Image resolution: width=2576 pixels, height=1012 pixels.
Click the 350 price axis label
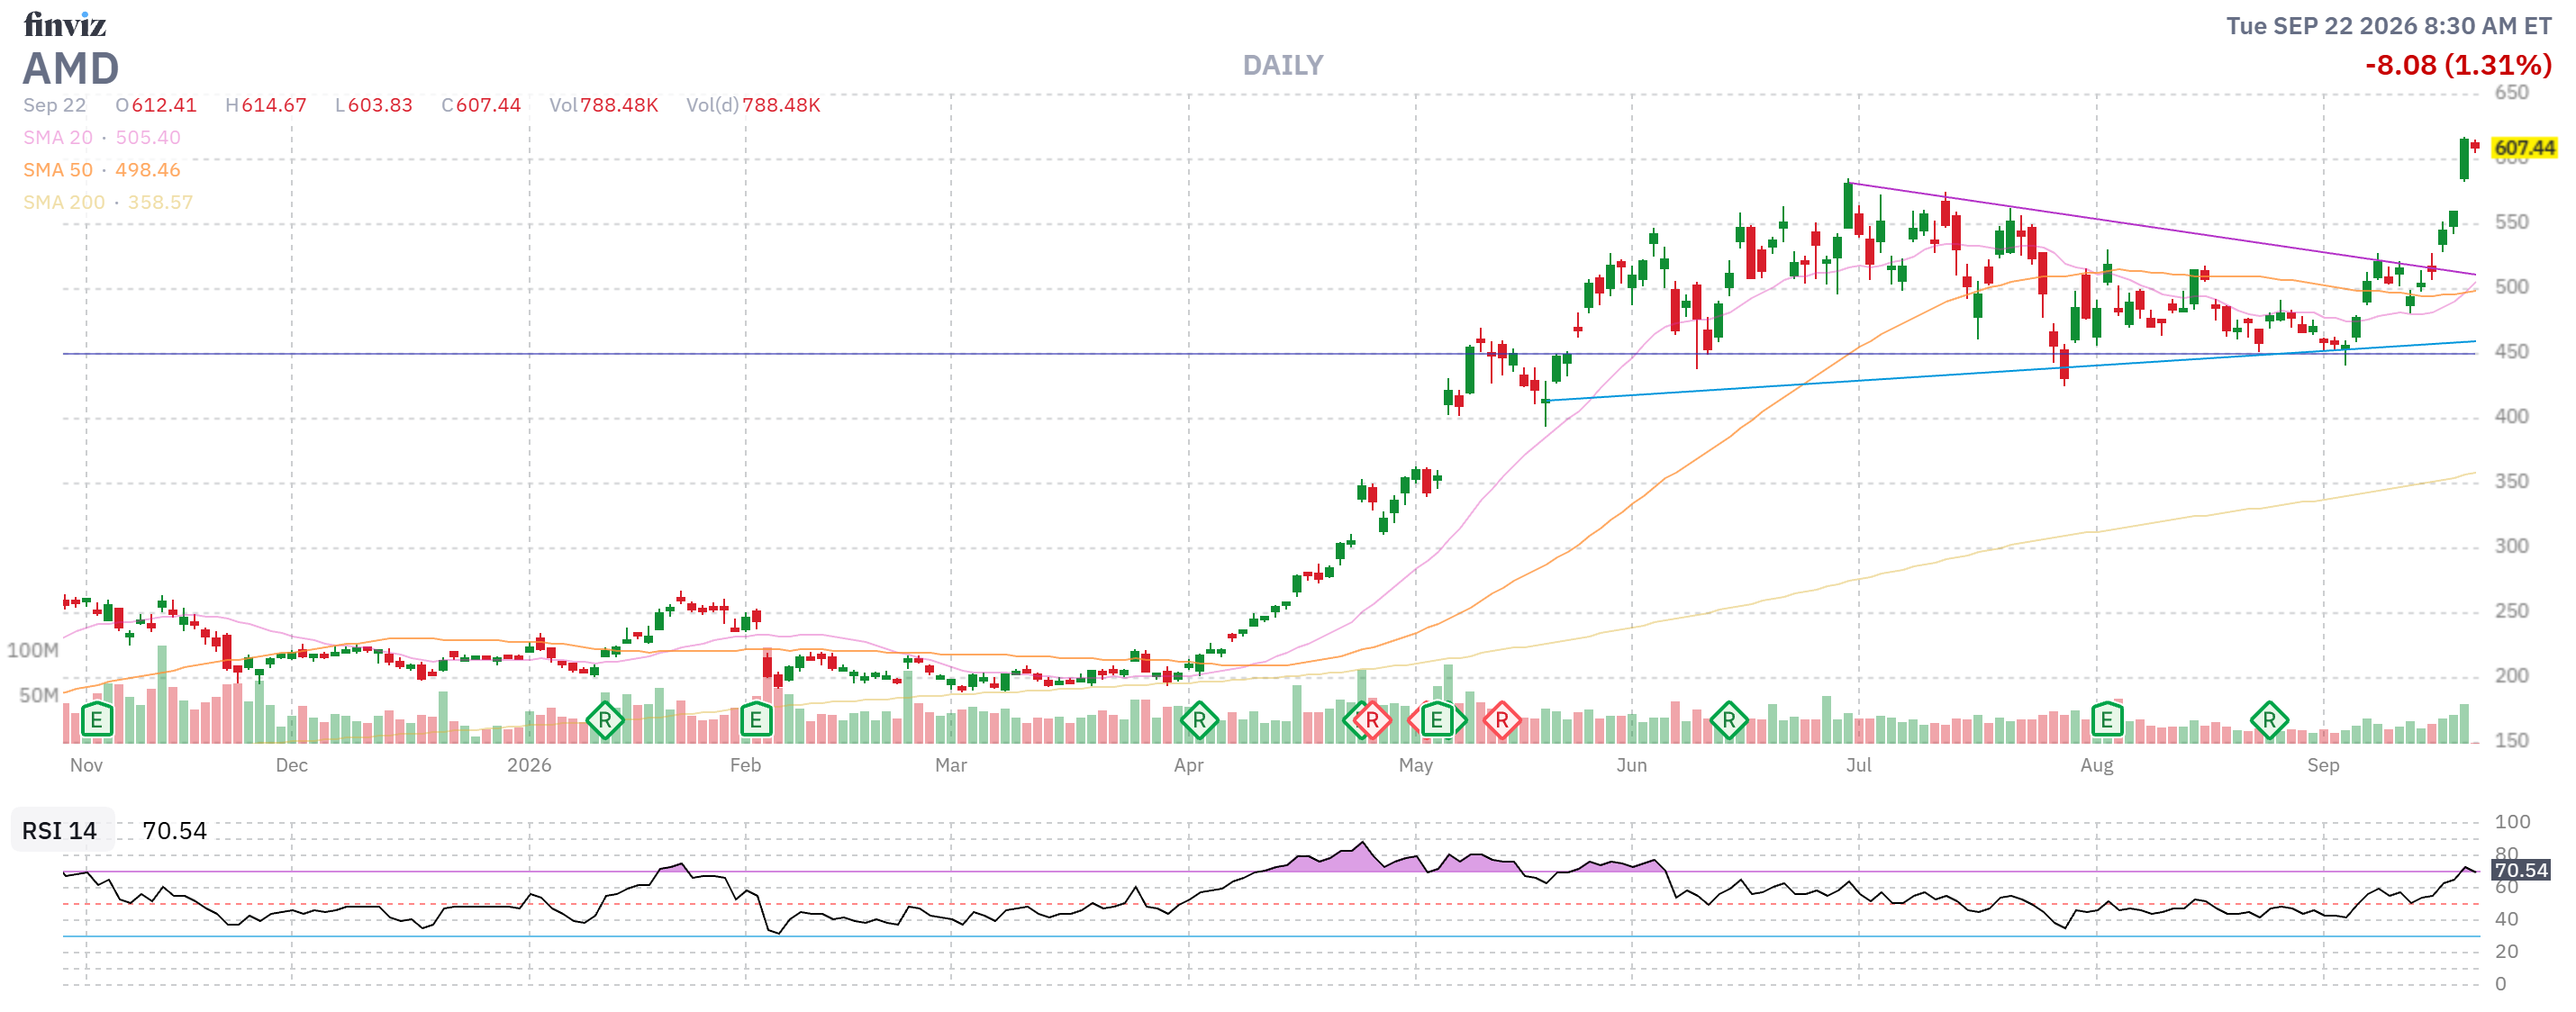(2512, 481)
